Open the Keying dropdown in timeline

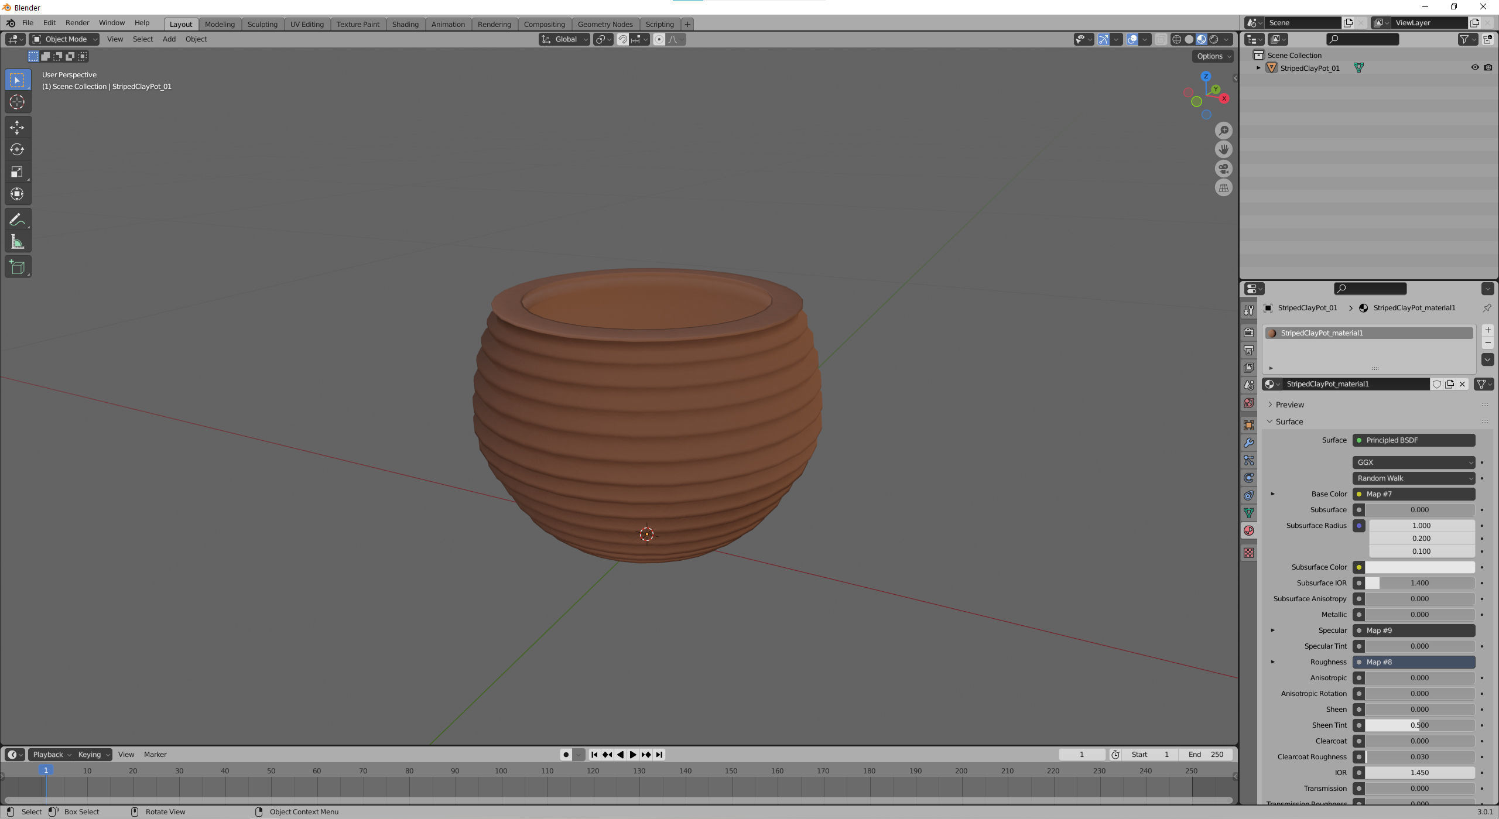pyautogui.click(x=93, y=755)
